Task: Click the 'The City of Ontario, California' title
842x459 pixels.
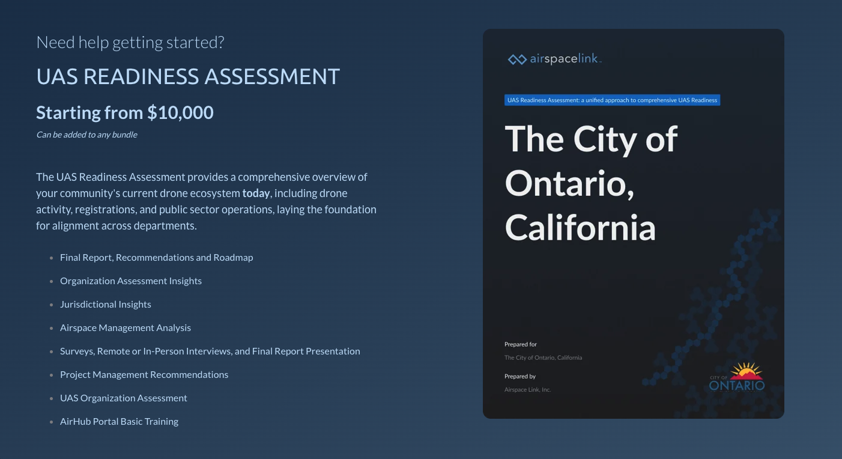Action: (x=591, y=183)
